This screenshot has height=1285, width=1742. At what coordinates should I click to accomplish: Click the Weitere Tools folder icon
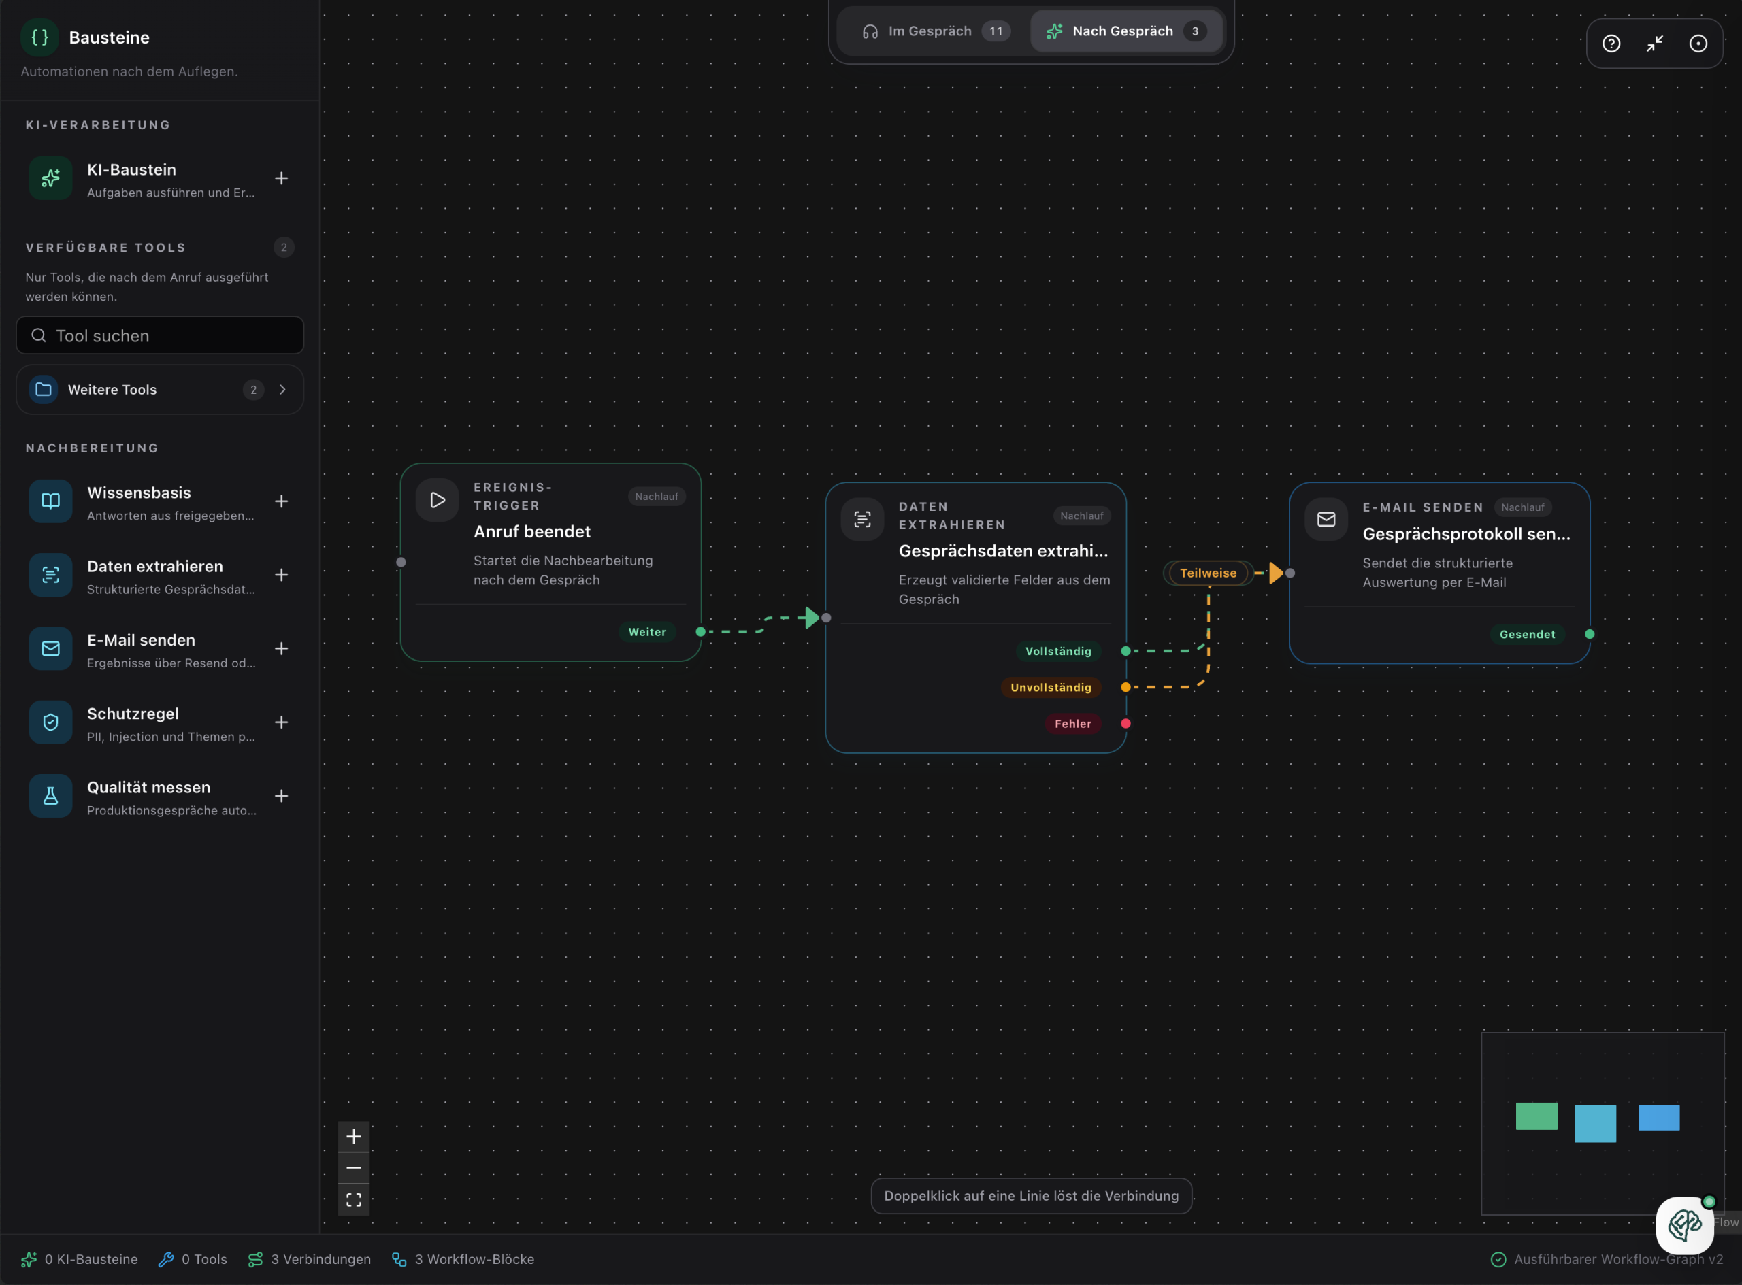(x=44, y=390)
